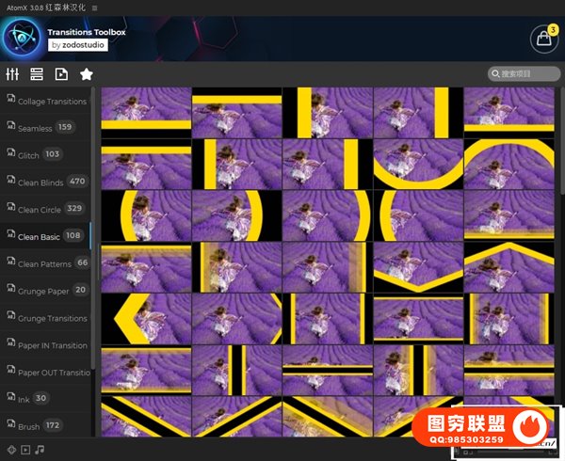The width and height of the screenshot is (565, 461).
Task: Show favorites with the star icon
Action: coord(87,74)
